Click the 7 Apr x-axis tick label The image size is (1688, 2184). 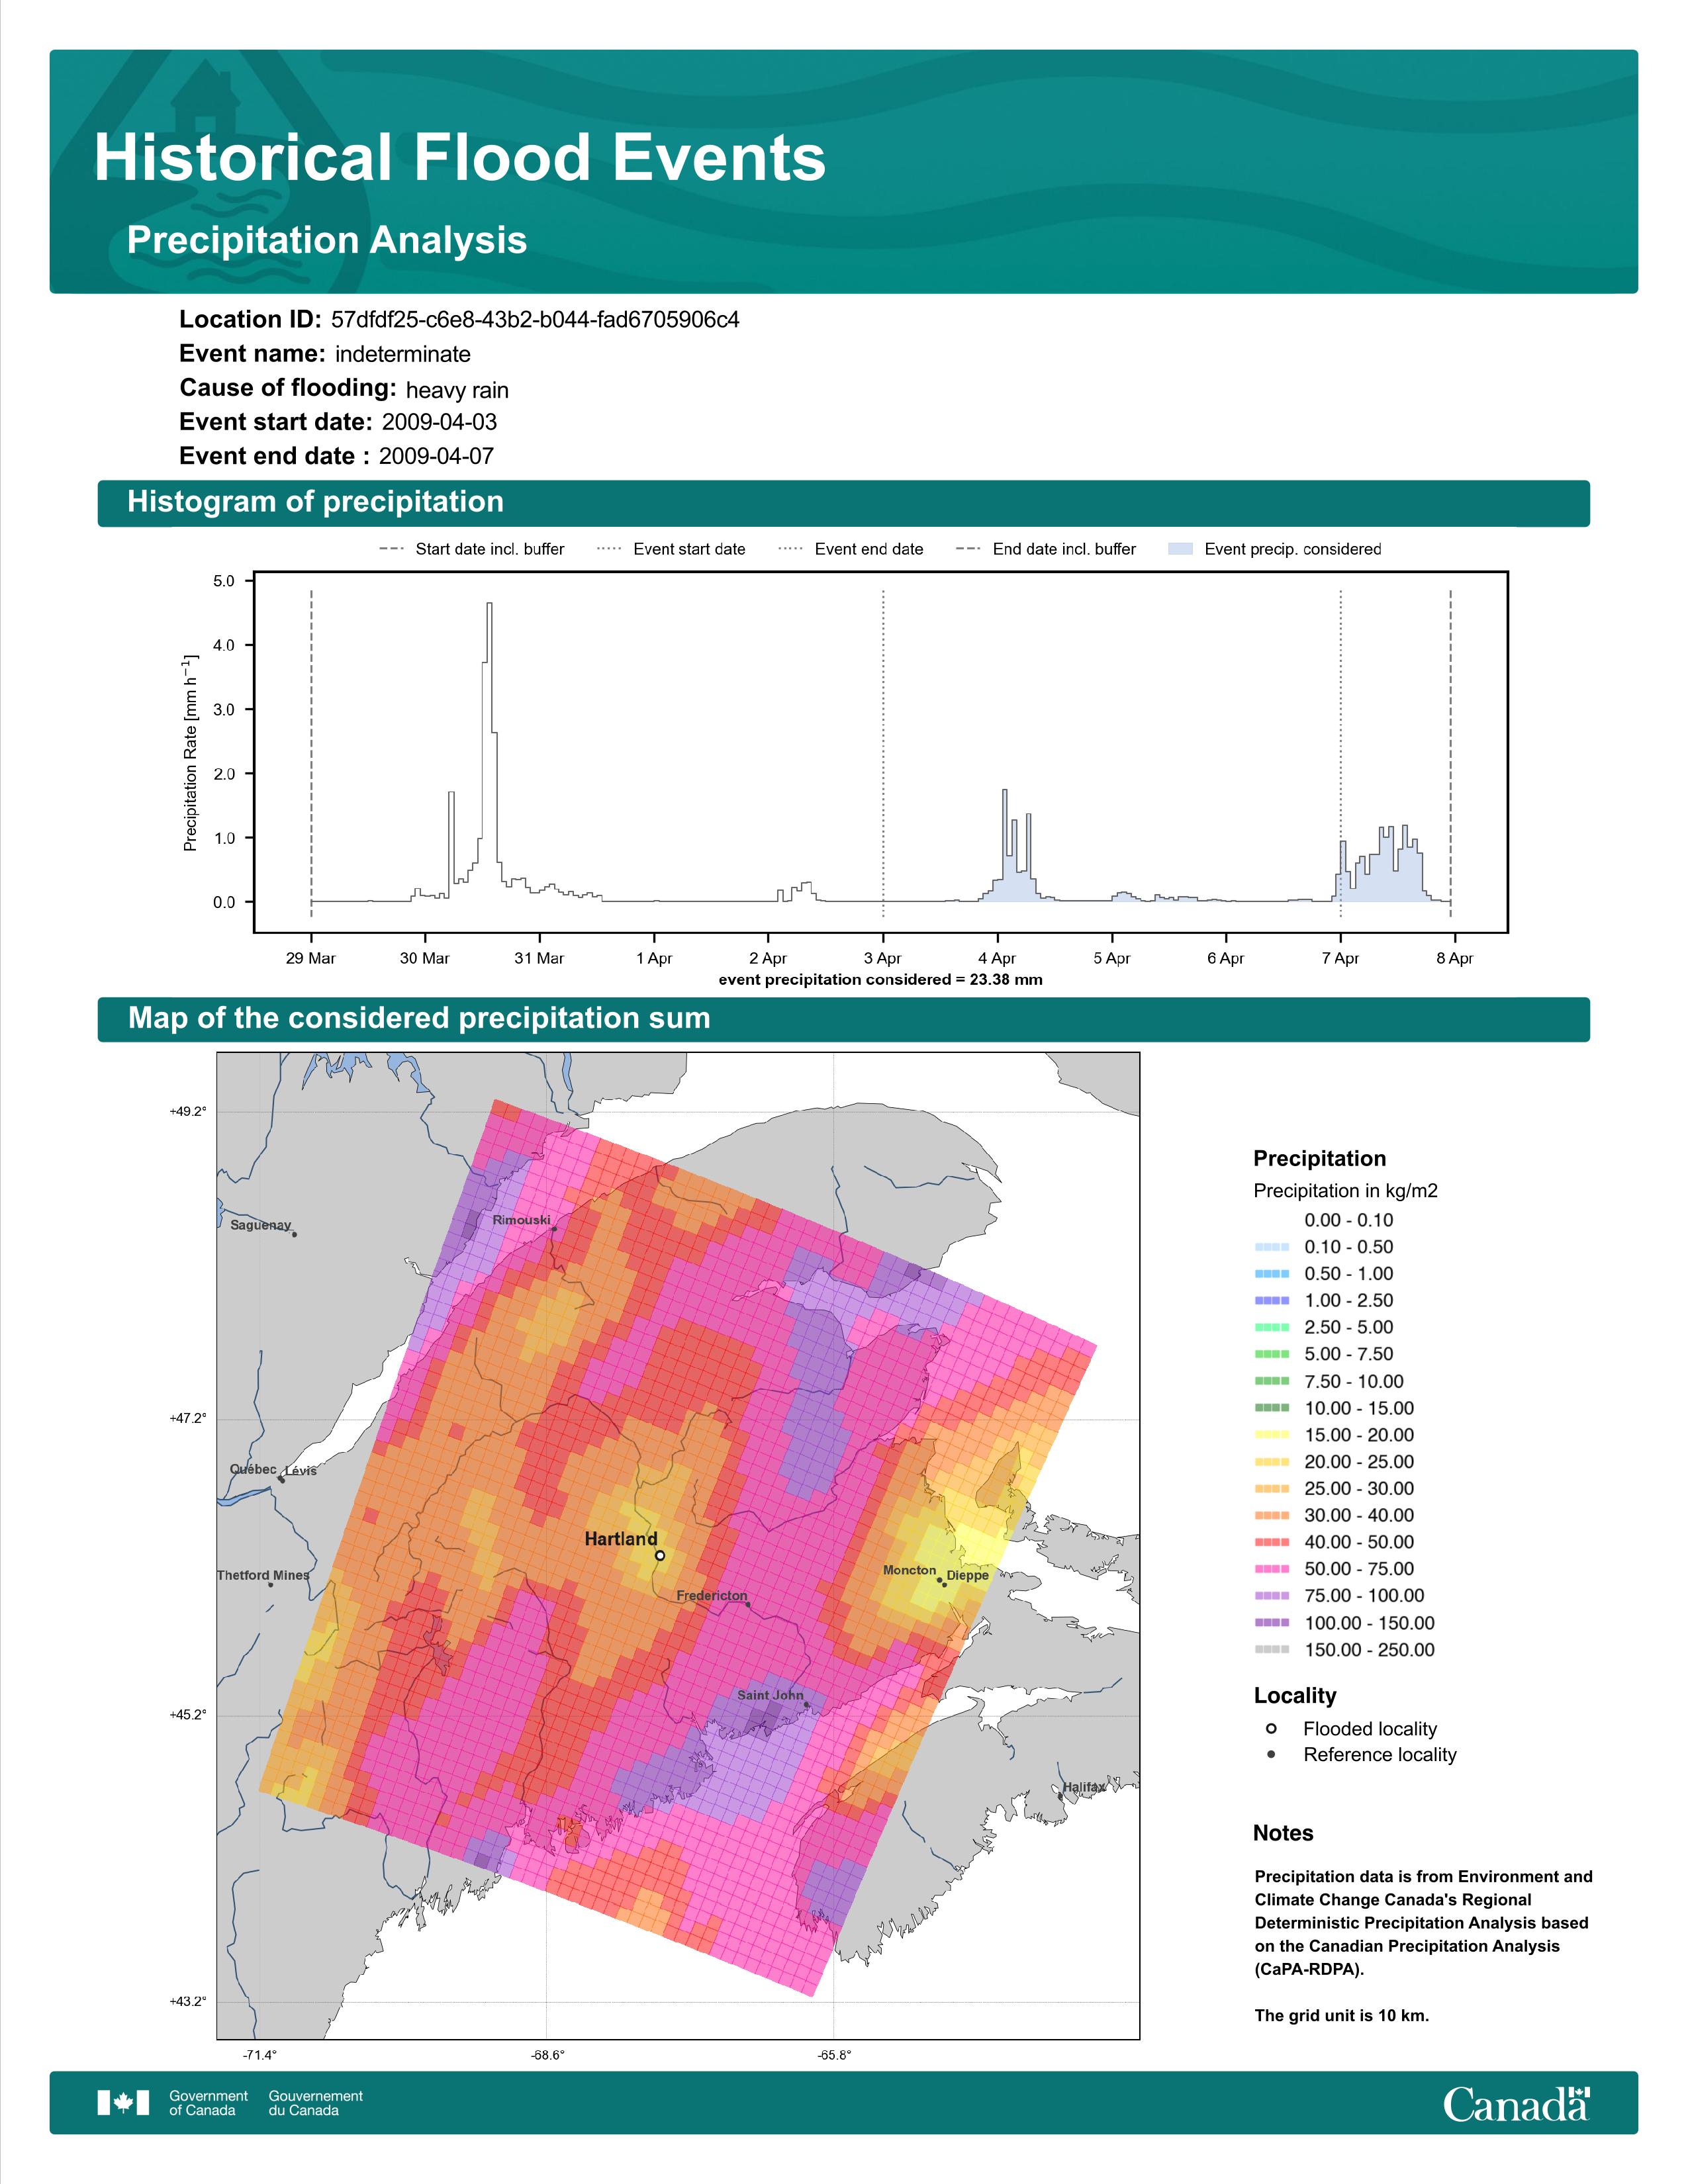1340,958
